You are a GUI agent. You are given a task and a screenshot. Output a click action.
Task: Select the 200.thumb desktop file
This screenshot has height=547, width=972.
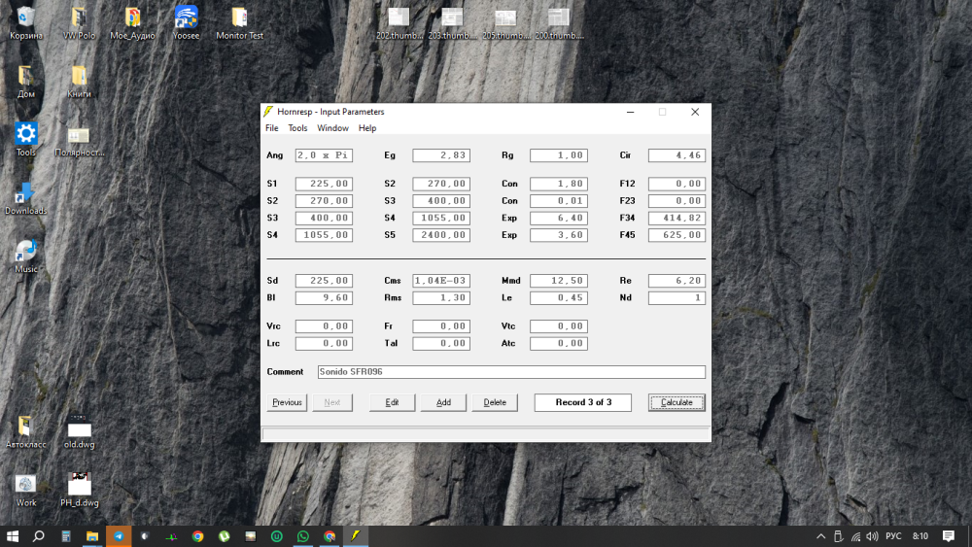(x=559, y=23)
